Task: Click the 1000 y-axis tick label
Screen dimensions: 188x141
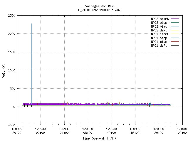Action: 11,70
